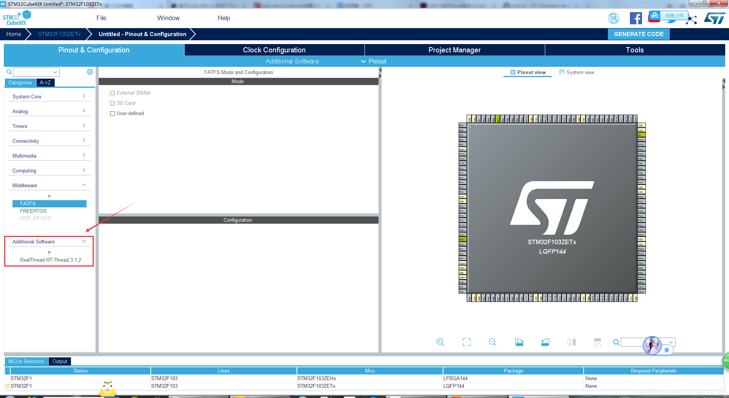
Task: Open the ST Facebook page icon
Action: click(x=636, y=18)
